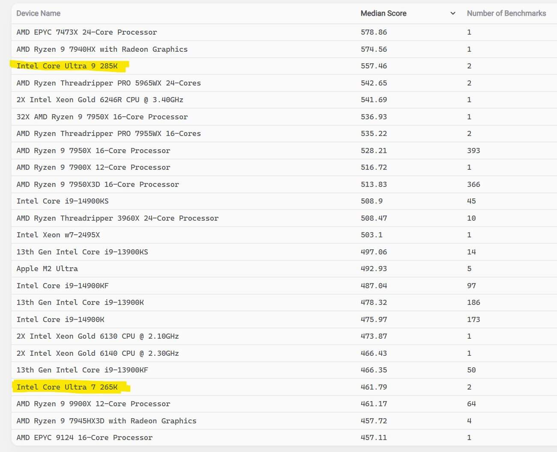This screenshot has height=452, width=557.
Task: Select the Apple M2 Ultra row
Action: [47, 269]
